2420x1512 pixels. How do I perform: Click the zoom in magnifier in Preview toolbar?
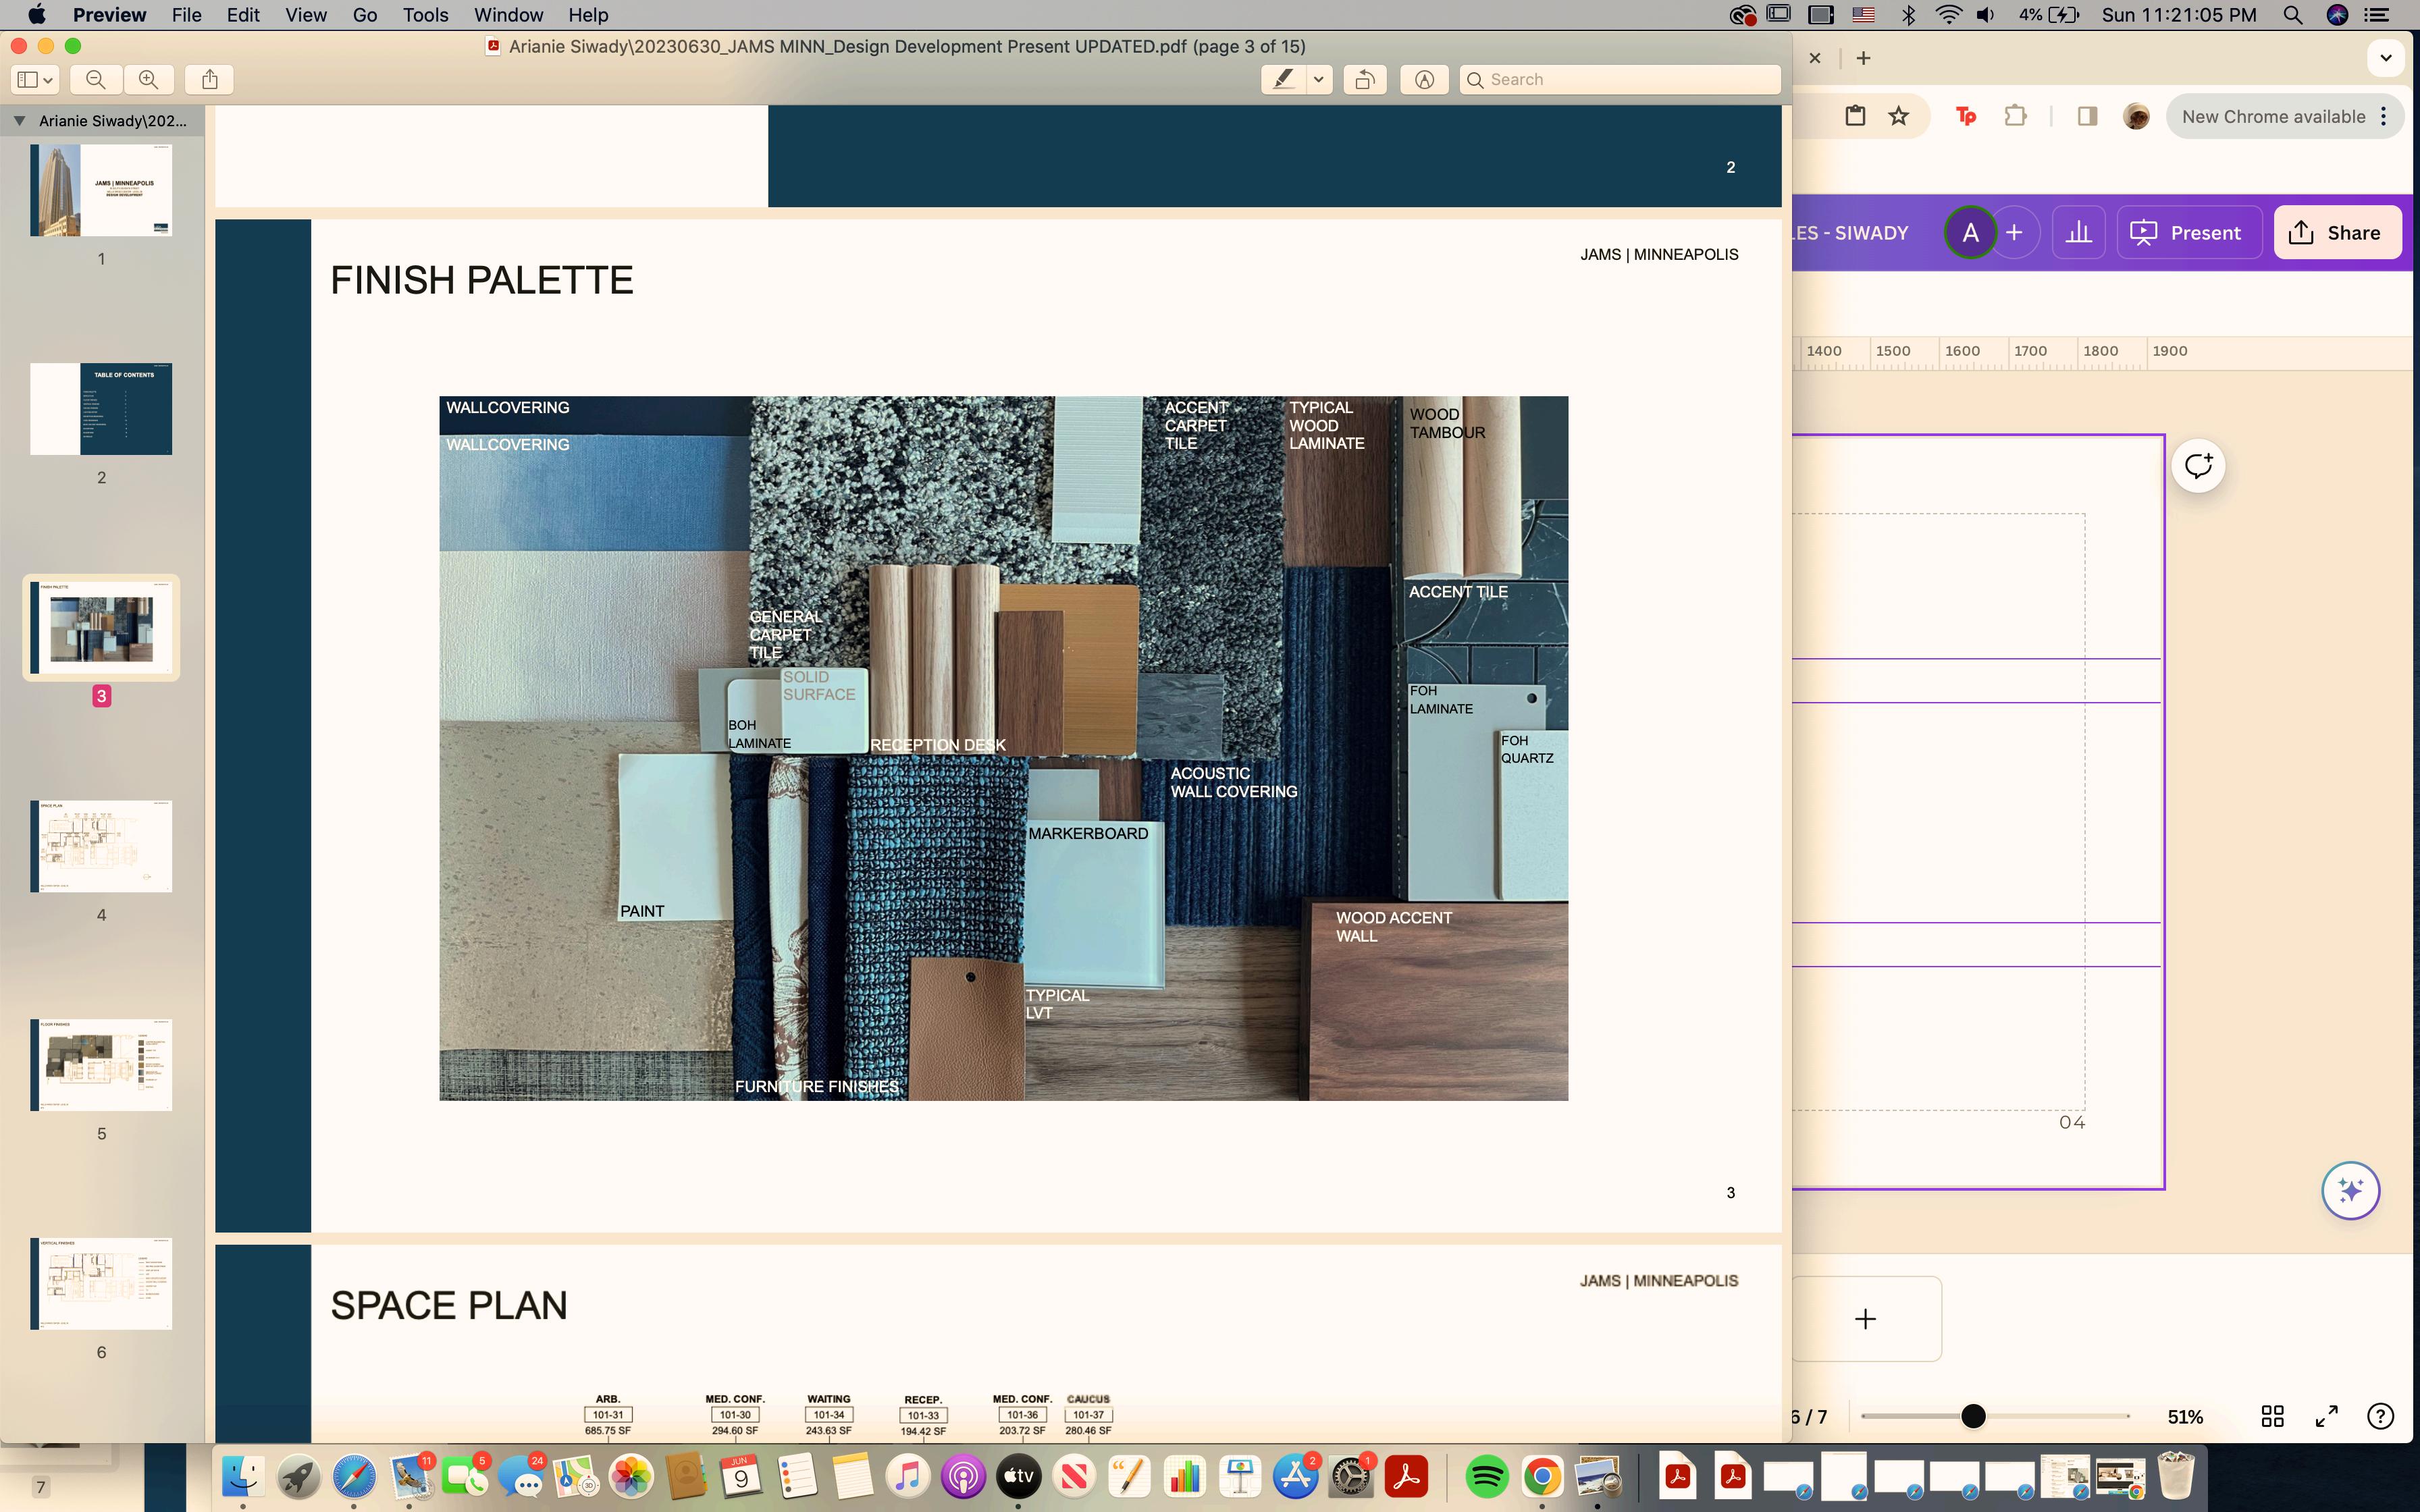click(148, 79)
